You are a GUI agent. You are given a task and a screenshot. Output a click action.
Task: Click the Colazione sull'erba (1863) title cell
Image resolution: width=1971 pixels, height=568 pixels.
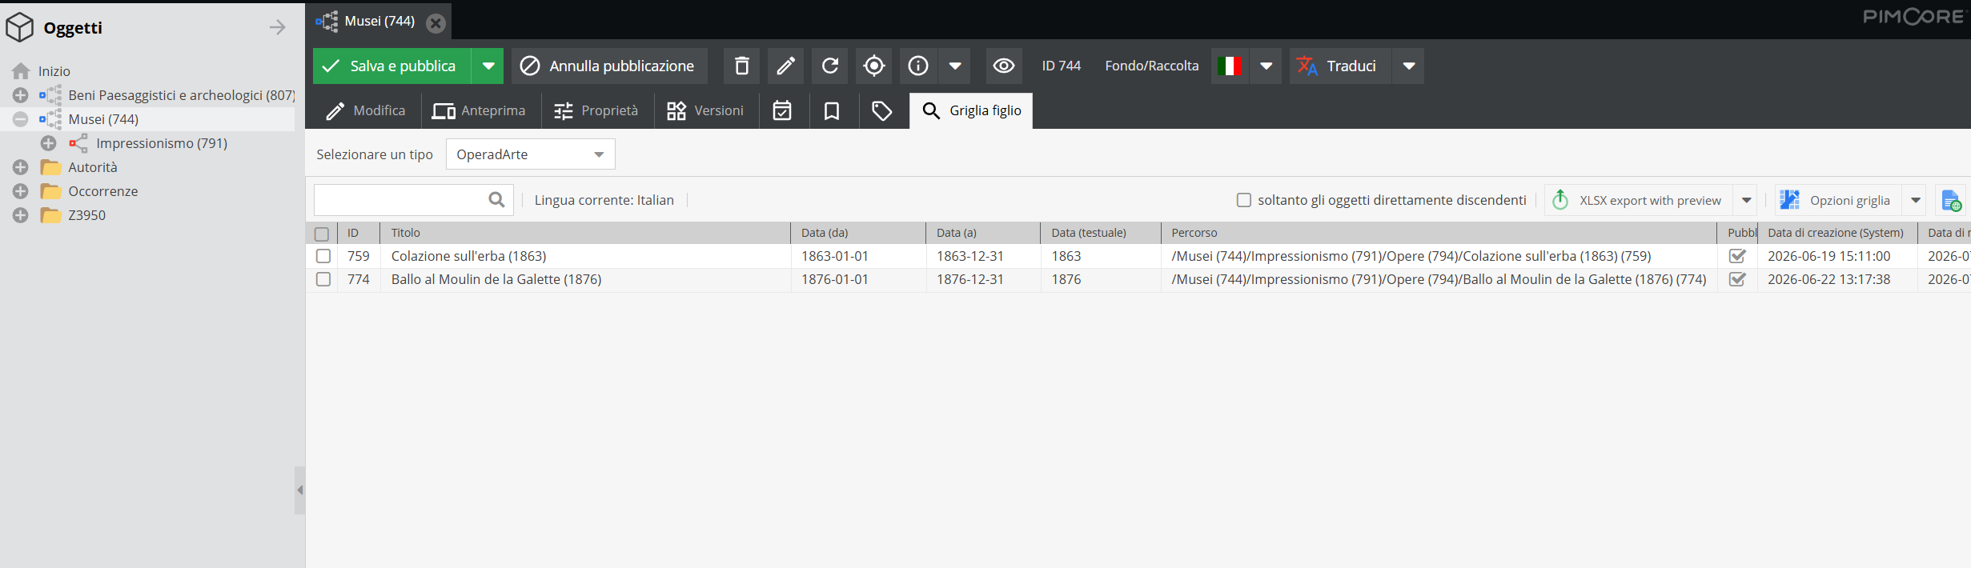[585, 256]
